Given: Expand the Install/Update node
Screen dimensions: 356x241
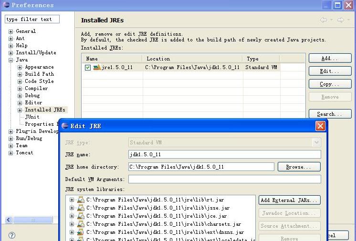Looking at the screenshot, I should point(10,53).
